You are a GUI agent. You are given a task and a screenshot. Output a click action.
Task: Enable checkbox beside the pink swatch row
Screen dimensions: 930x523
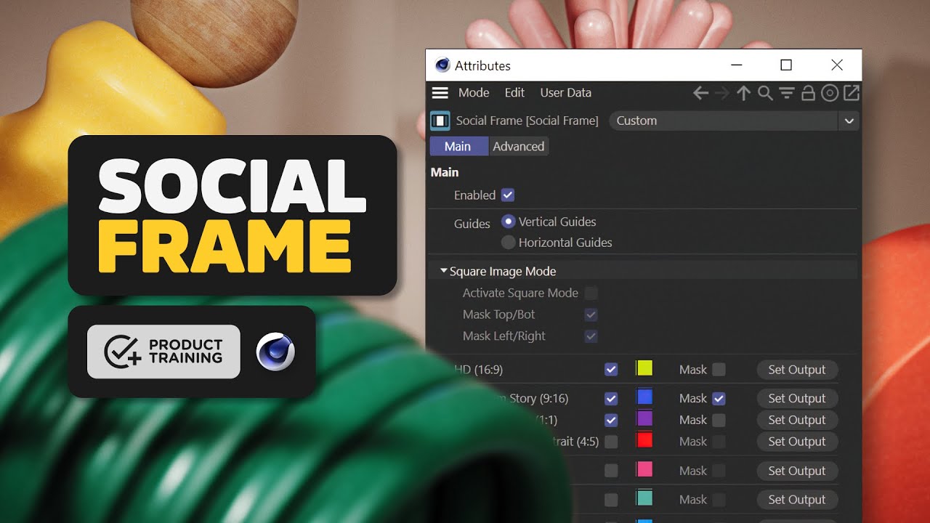click(611, 471)
